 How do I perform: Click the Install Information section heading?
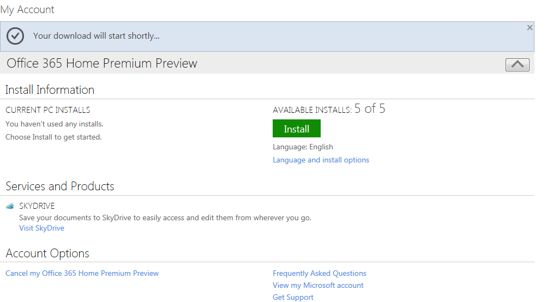pos(50,90)
